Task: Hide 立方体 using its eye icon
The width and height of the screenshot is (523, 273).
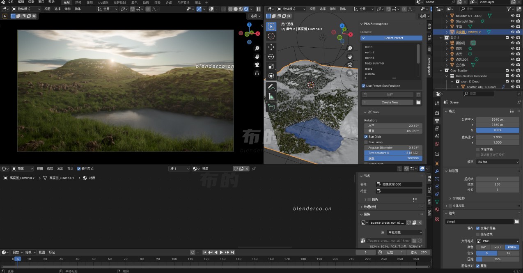Action: coord(512,65)
